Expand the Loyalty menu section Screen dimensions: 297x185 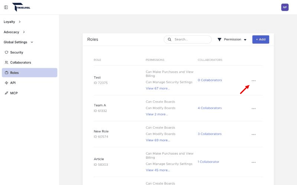(12, 22)
